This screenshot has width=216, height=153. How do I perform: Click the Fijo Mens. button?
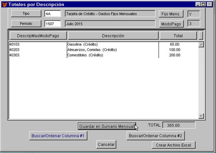[x=171, y=14]
